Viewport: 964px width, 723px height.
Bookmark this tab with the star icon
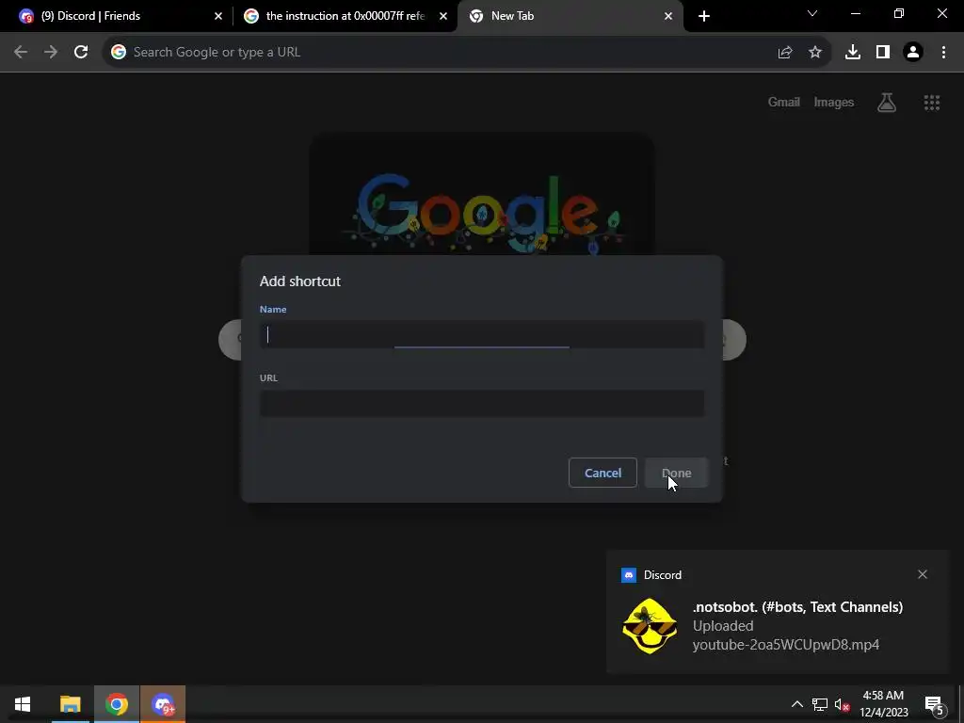pos(815,53)
